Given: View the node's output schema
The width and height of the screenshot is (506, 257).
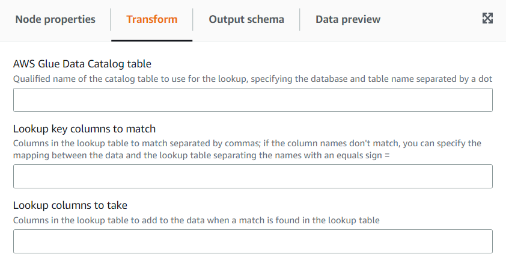Looking at the screenshot, I should pos(246,19).
